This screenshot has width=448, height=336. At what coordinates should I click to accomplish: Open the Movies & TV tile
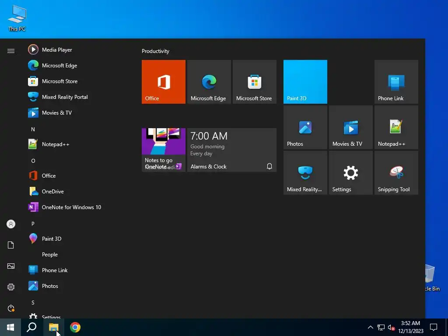pyautogui.click(x=351, y=127)
